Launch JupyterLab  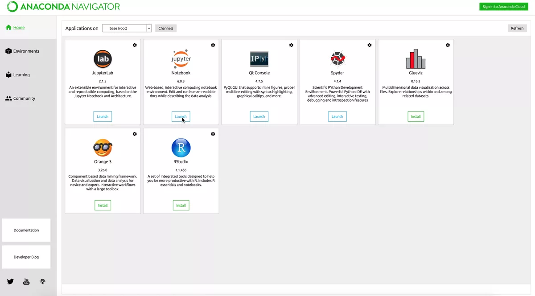coord(103,116)
